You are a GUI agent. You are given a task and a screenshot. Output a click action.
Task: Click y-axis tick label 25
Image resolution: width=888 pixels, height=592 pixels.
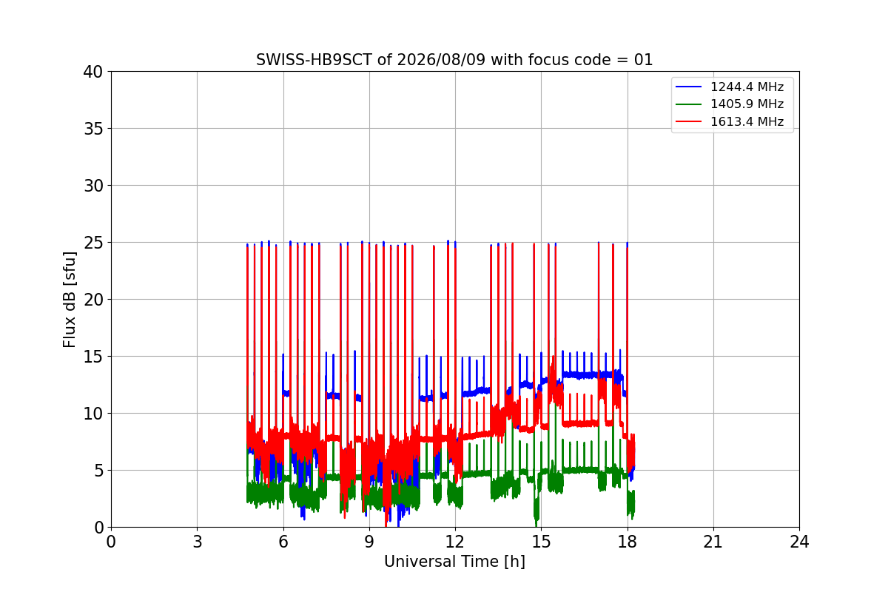pos(92,243)
